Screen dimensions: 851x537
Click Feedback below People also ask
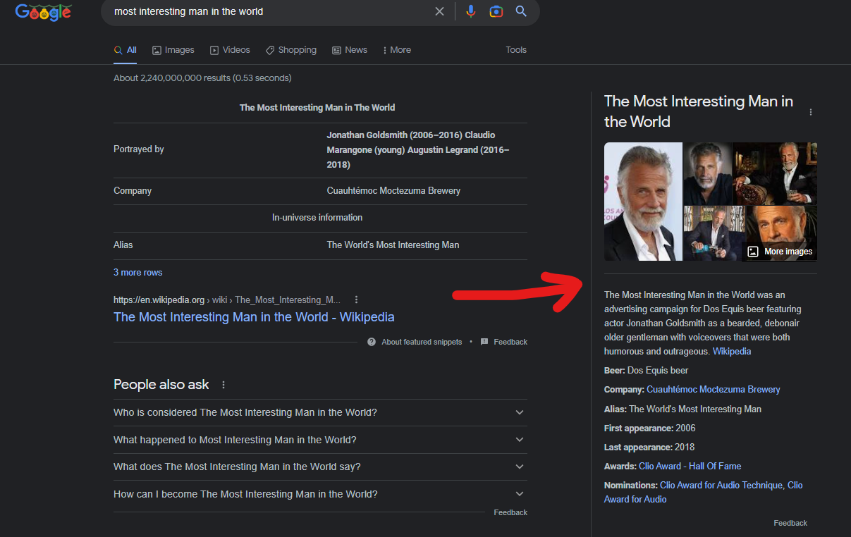[x=510, y=512]
